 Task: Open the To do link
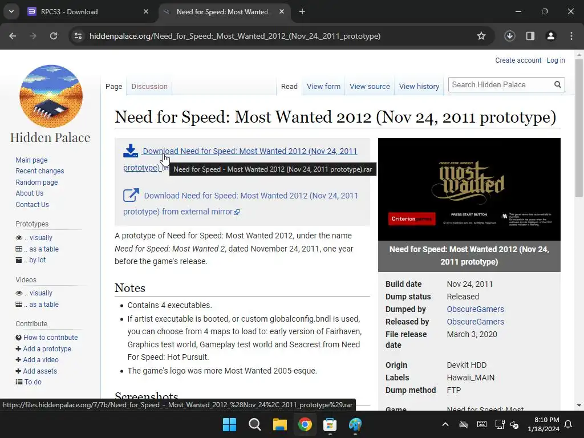pyautogui.click(x=33, y=382)
